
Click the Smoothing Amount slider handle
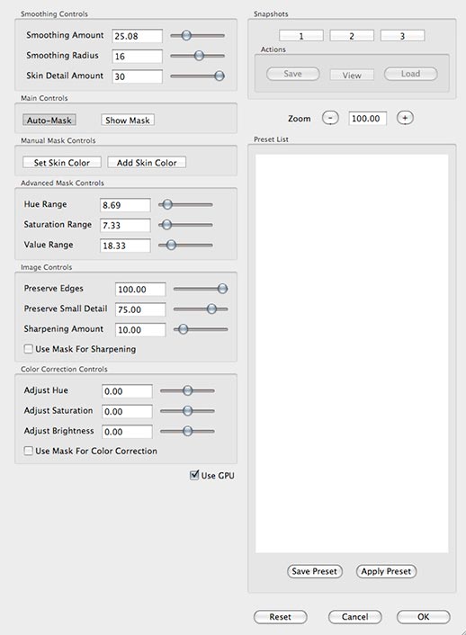point(186,35)
